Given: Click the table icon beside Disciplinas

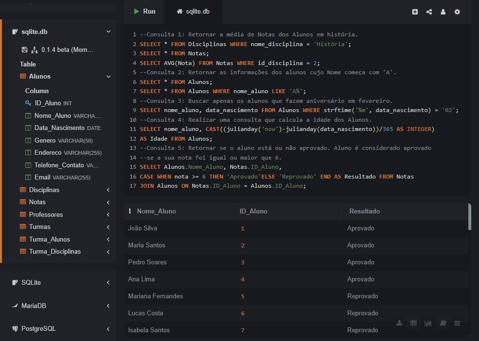Looking at the screenshot, I should [23, 190].
